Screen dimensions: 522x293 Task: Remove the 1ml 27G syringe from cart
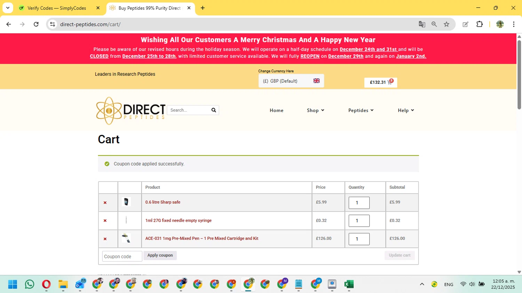[x=105, y=221]
